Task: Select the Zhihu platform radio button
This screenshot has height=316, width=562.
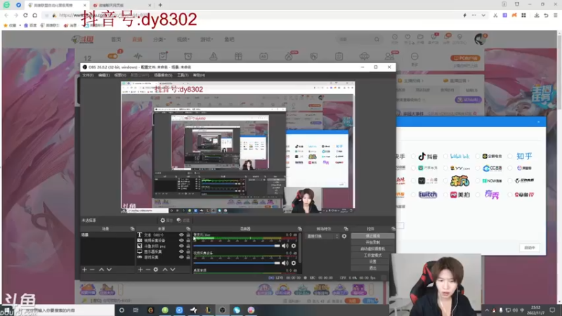Action: coord(510,156)
